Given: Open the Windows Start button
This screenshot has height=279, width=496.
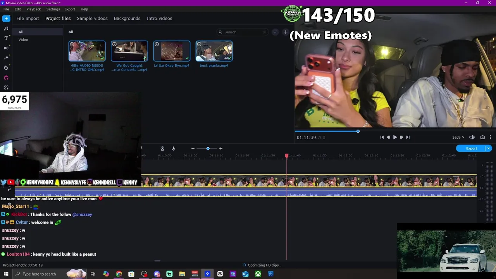Looking at the screenshot, I should [6, 274].
